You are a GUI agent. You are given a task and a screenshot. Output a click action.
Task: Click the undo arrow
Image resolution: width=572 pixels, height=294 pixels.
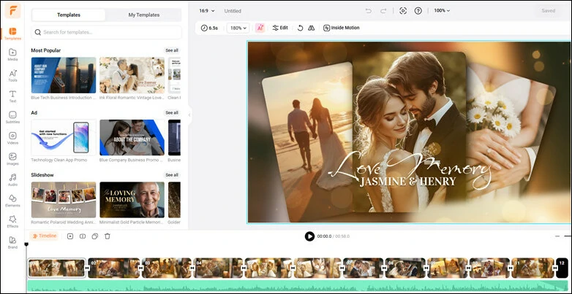(369, 11)
